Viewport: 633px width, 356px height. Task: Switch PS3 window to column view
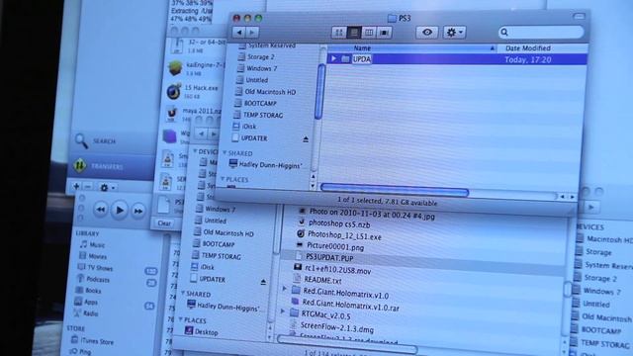coord(369,33)
